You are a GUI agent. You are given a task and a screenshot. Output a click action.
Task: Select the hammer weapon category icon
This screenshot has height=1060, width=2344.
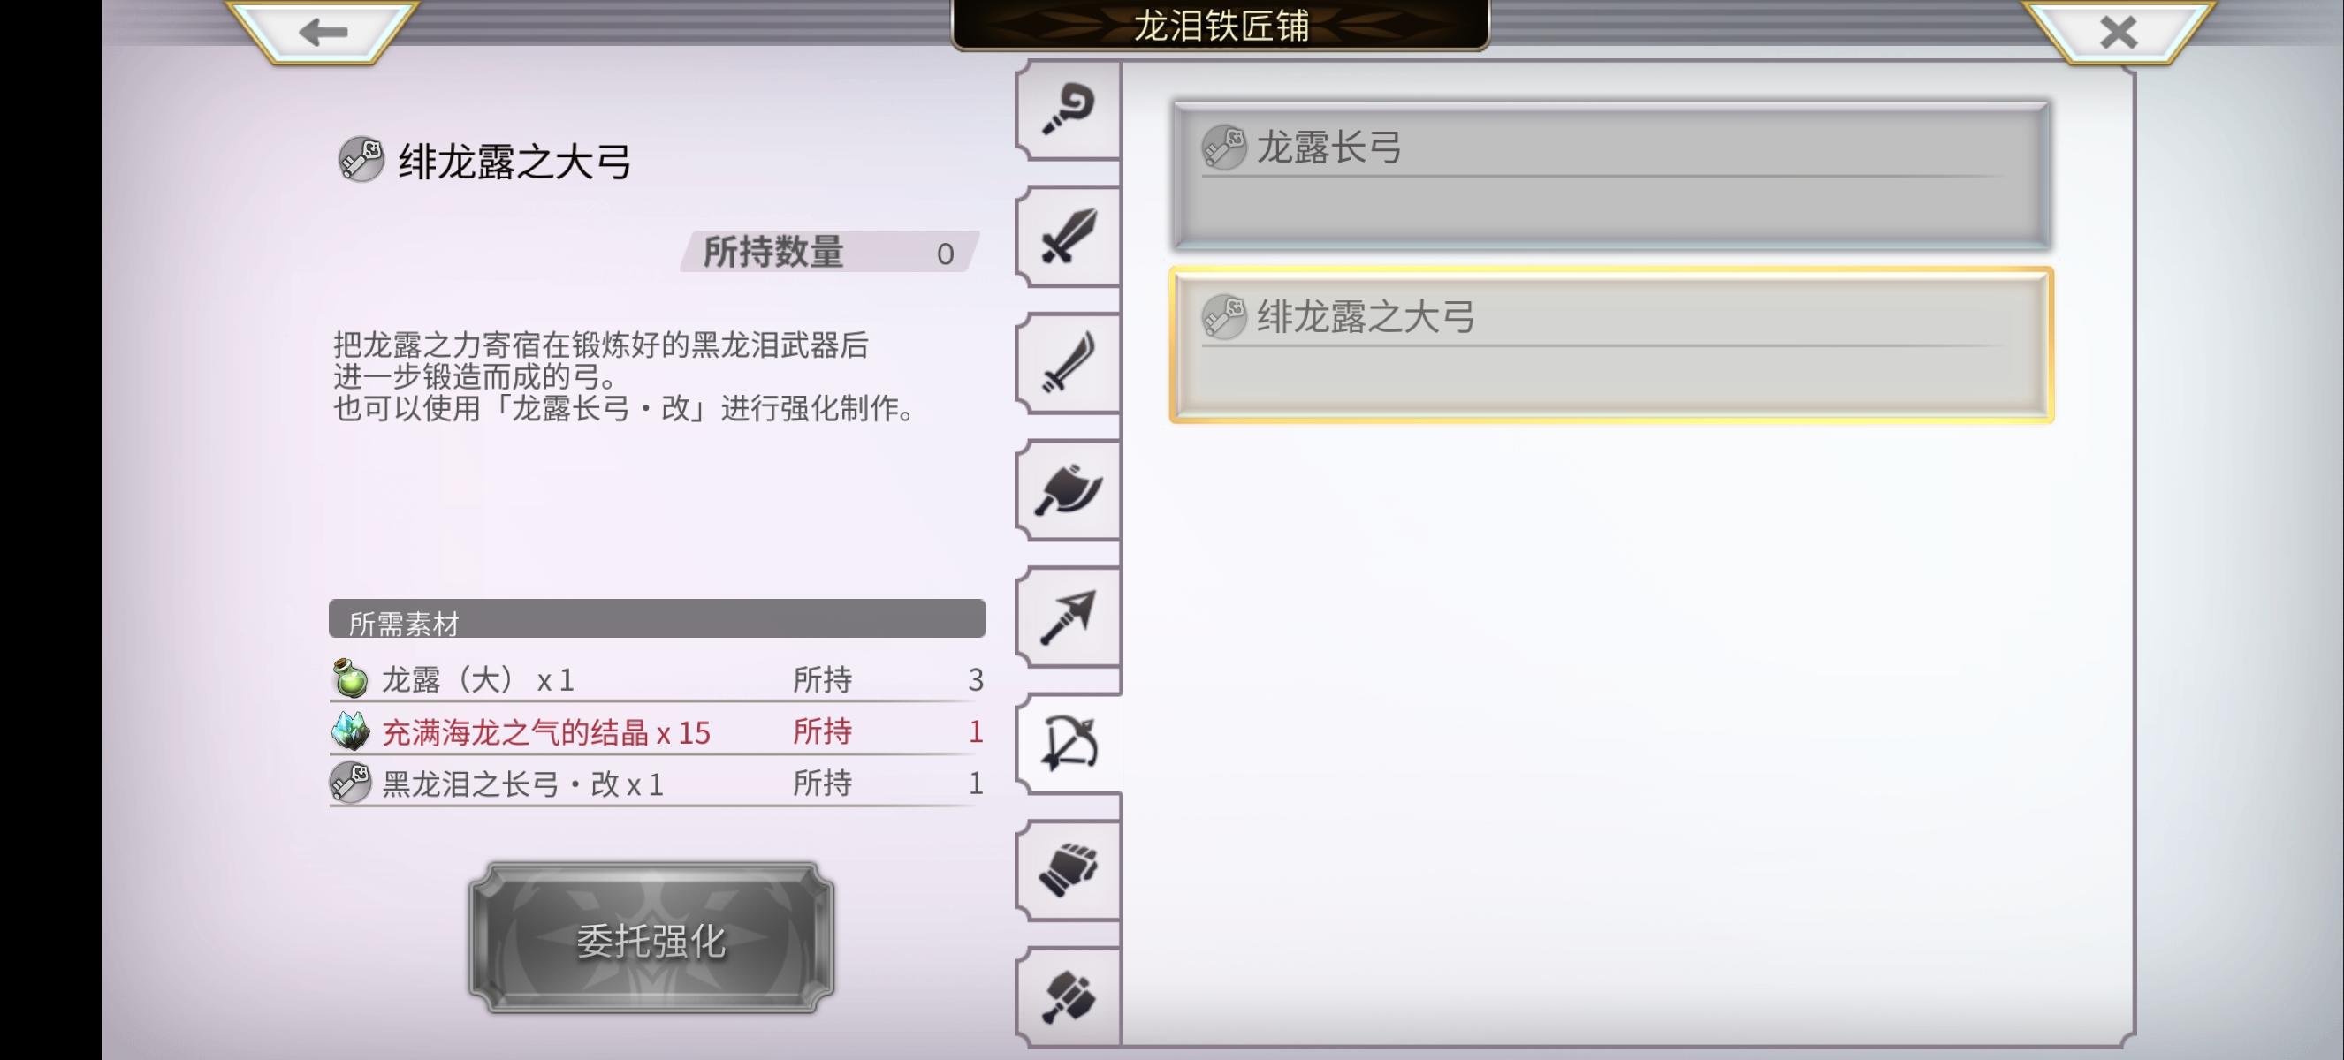pyautogui.click(x=1069, y=996)
